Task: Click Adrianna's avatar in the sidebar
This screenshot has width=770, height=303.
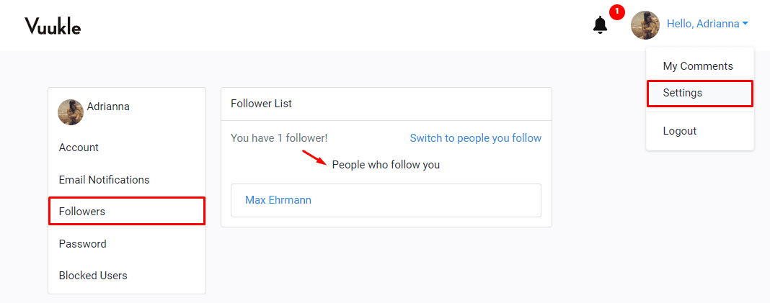Action: [71, 112]
